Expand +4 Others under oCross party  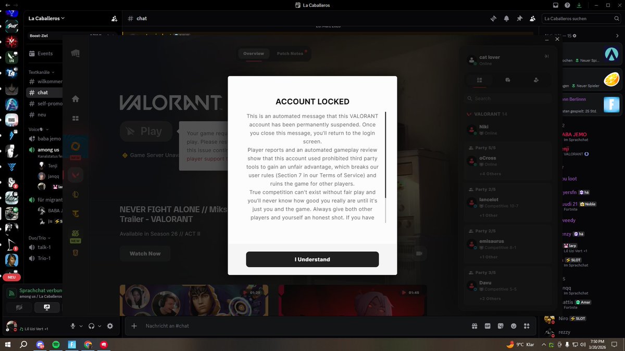[490, 174]
